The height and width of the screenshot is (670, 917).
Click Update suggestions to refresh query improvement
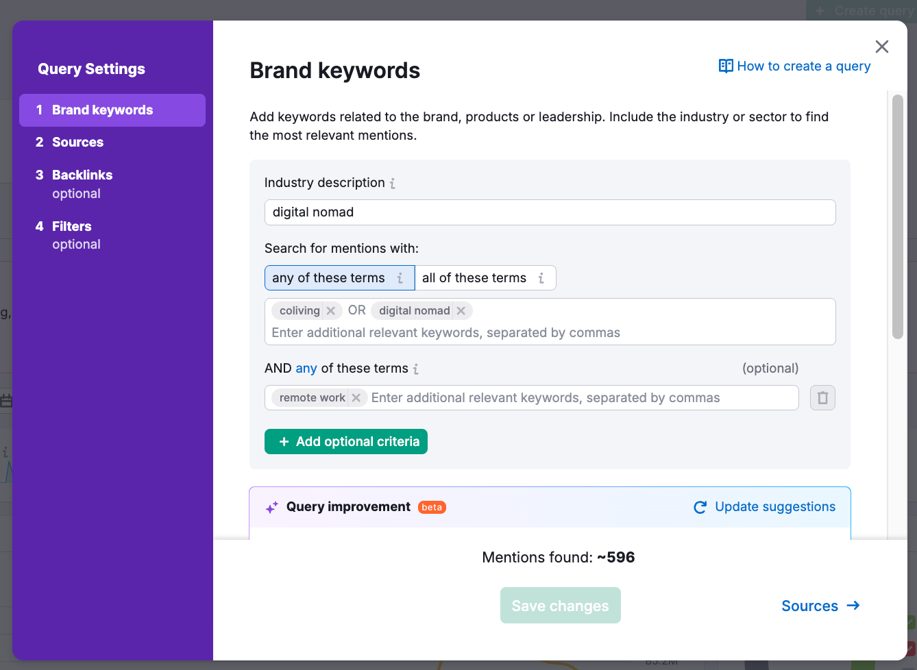pos(765,507)
